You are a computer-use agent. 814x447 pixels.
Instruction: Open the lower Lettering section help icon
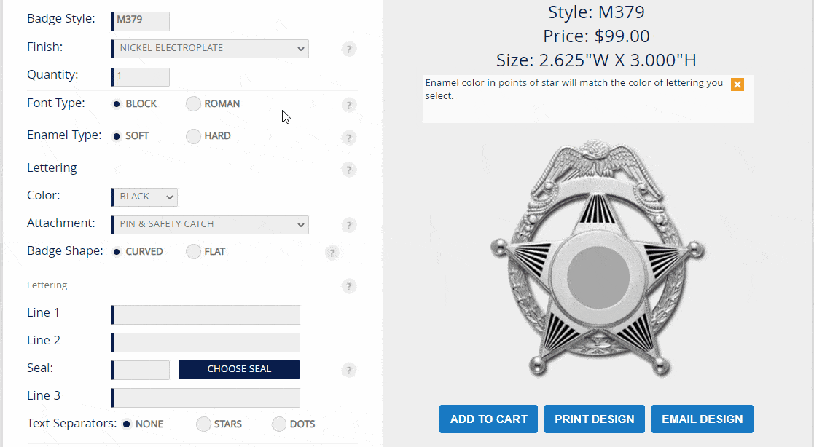[x=349, y=286]
